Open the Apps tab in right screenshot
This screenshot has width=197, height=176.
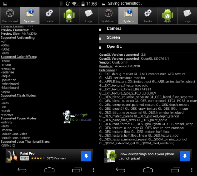[167, 15]
